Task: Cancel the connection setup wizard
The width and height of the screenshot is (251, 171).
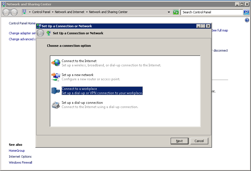Action: point(199,141)
